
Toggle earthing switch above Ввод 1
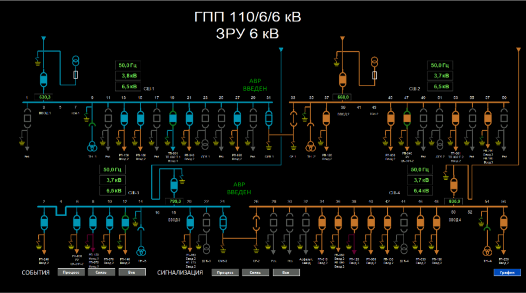click(x=38, y=62)
